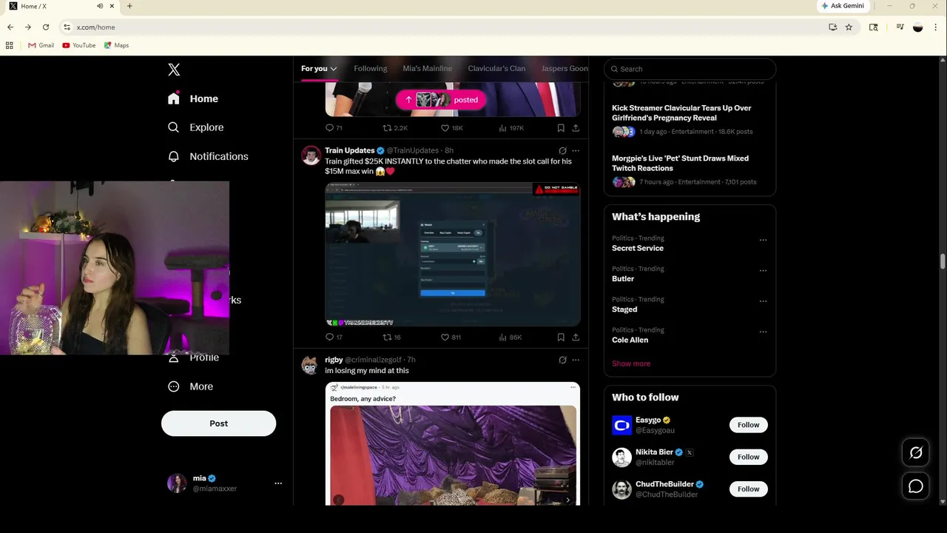
Task: Open more options for Butler trend
Action: tap(763, 270)
